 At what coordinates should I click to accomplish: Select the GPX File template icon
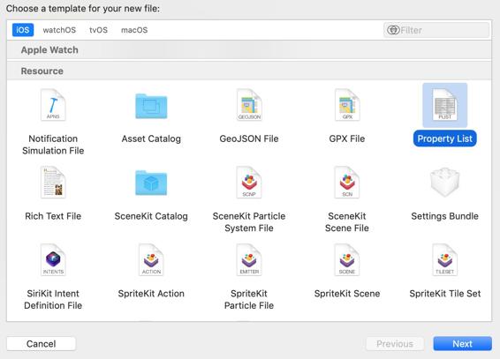[347, 105]
